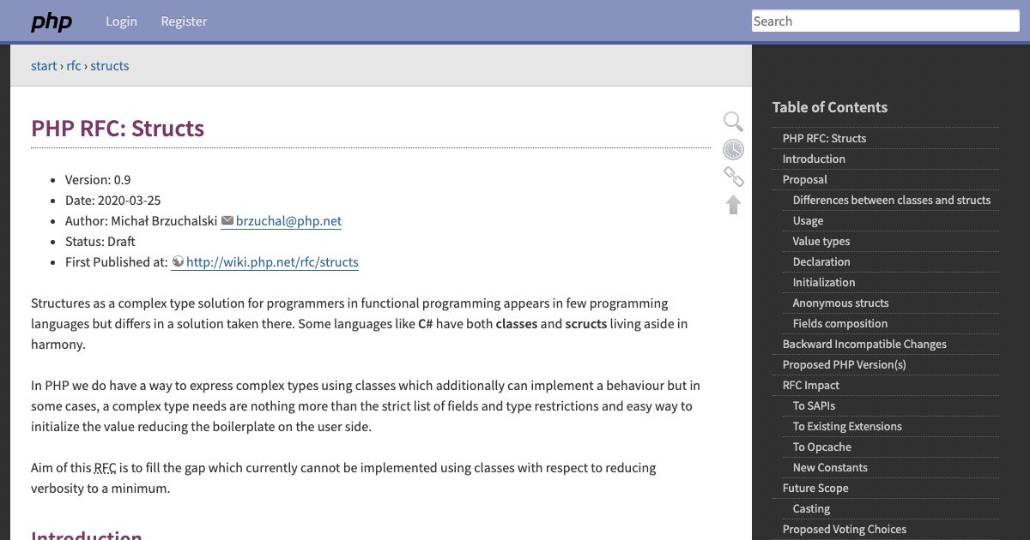Image resolution: width=1030 pixels, height=540 pixels.
Task: Click the envelope icon beside the author email
Action: click(227, 220)
